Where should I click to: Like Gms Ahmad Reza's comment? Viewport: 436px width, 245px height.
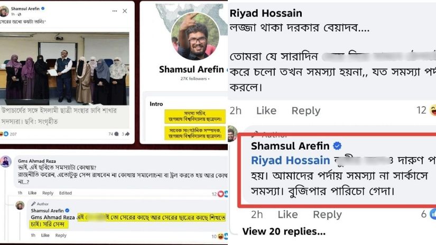click(x=32, y=193)
